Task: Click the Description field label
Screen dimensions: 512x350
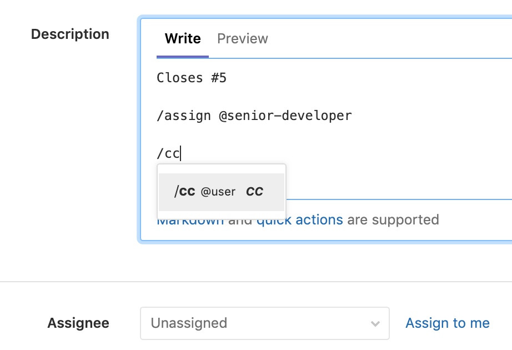Action: pyautogui.click(x=70, y=34)
